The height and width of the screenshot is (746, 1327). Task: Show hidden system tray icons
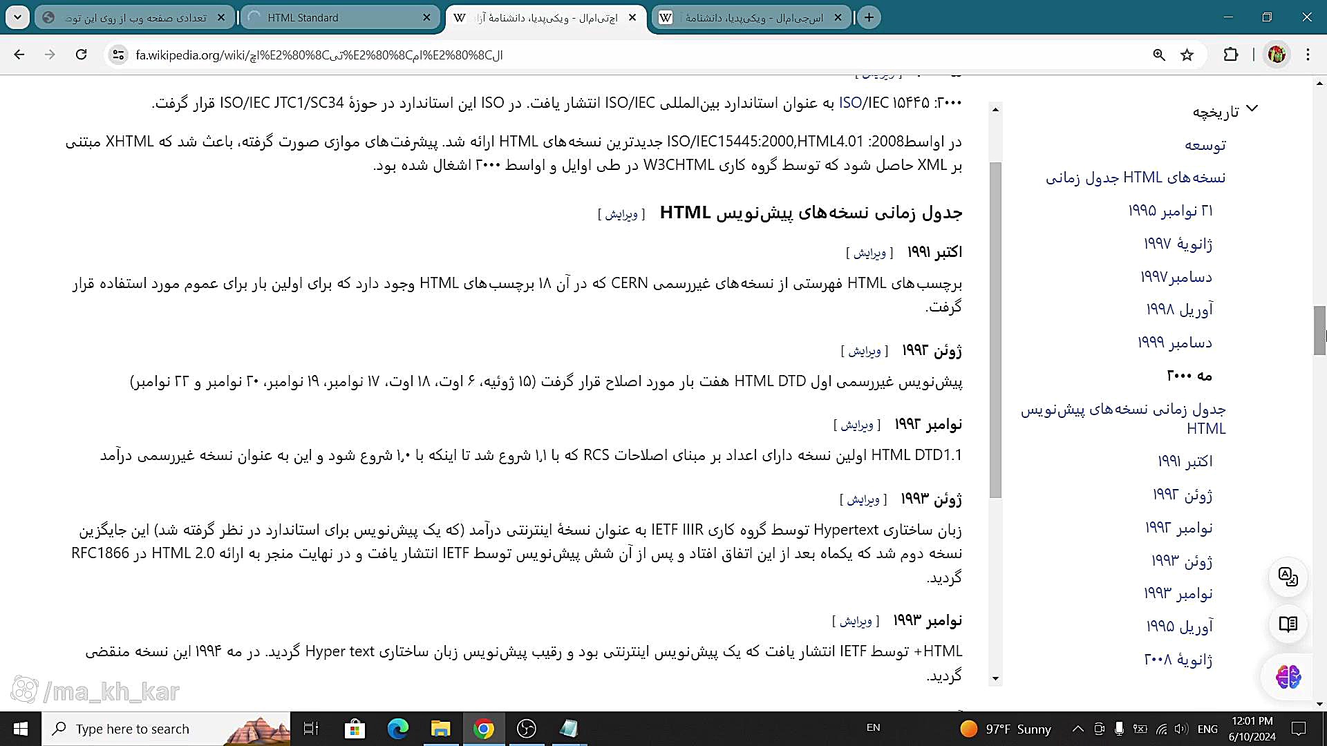click(x=1077, y=729)
